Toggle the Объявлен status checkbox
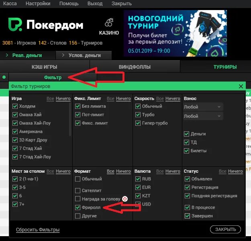Viewport: 251px width, 241px height. [x=187, y=179]
